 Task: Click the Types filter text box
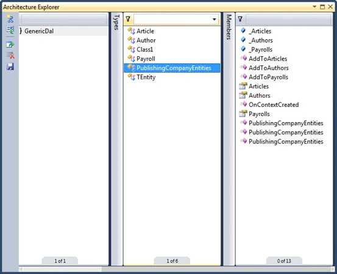click(x=176, y=20)
